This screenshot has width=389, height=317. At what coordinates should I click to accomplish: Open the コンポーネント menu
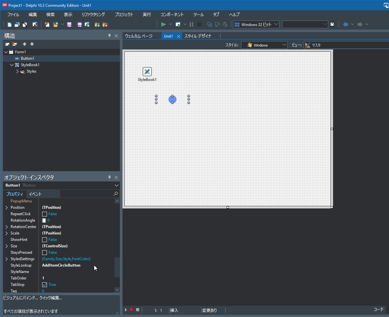[172, 14]
